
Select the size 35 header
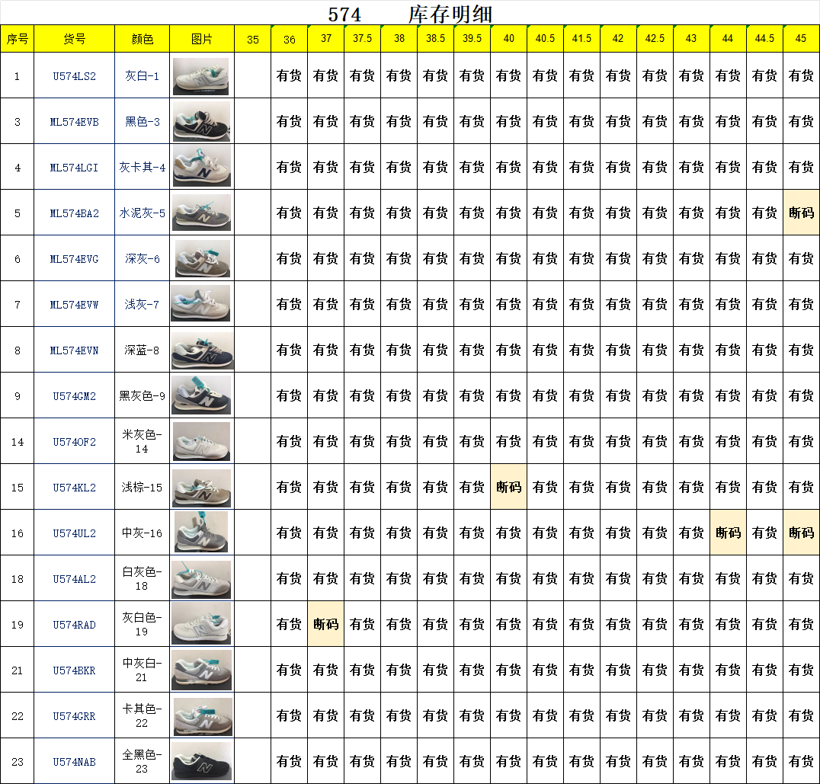point(252,39)
